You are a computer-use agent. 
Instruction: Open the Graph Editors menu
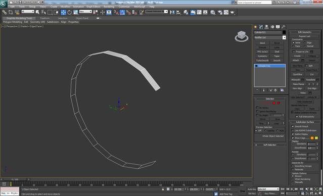click(93, 7)
